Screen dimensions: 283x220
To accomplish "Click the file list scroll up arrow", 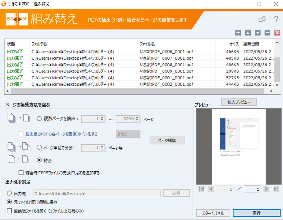I will [277, 43].
